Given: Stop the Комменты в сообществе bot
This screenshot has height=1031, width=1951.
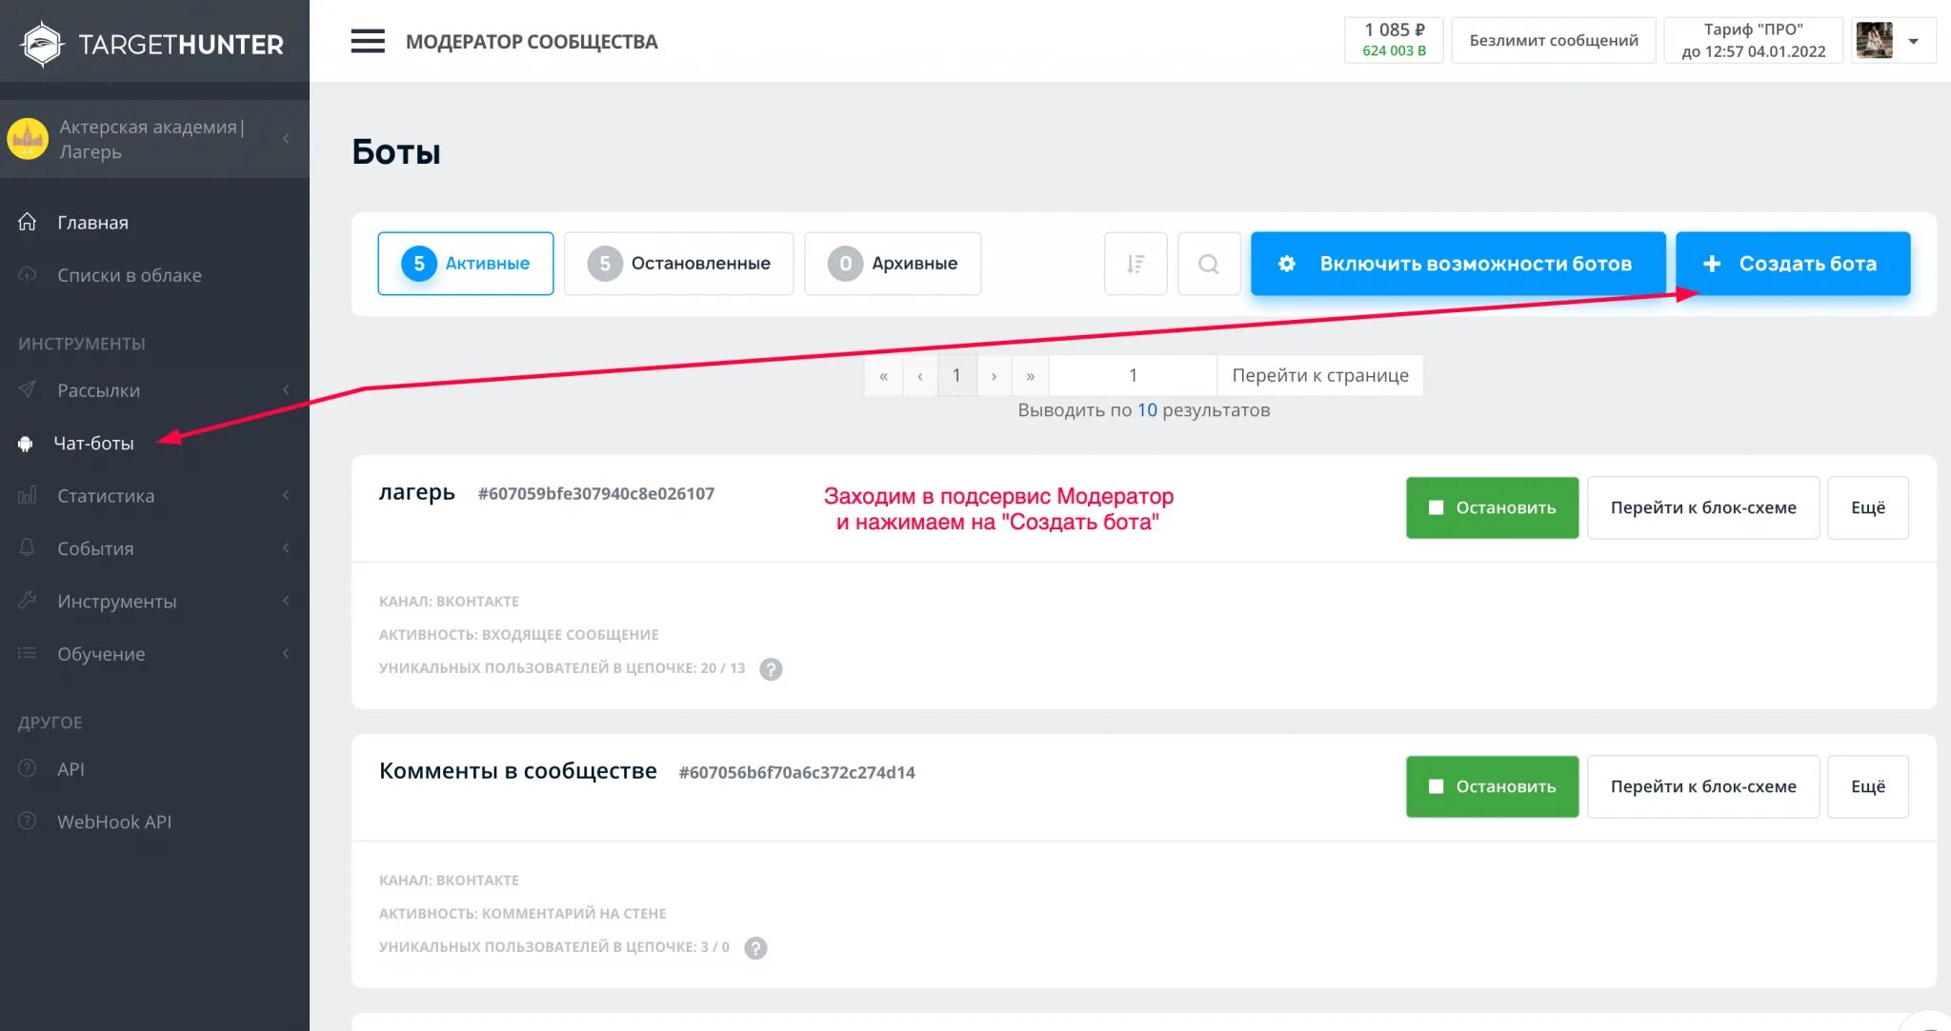Looking at the screenshot, I should click(1491, 786).
